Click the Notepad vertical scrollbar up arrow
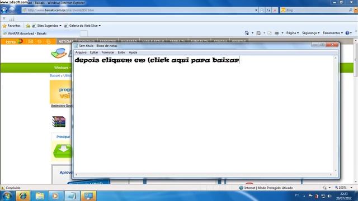Image resolution: width=358 pixels, height=201 pixels. (x=336, y=58)
